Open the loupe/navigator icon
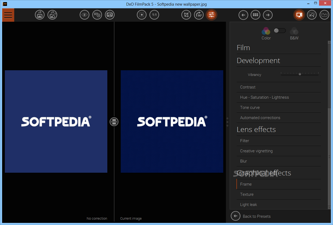The height and width of the screenshot is (225, 333). tap(312, 15)
